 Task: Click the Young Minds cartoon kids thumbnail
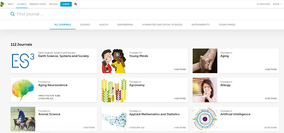coord(114,61)
